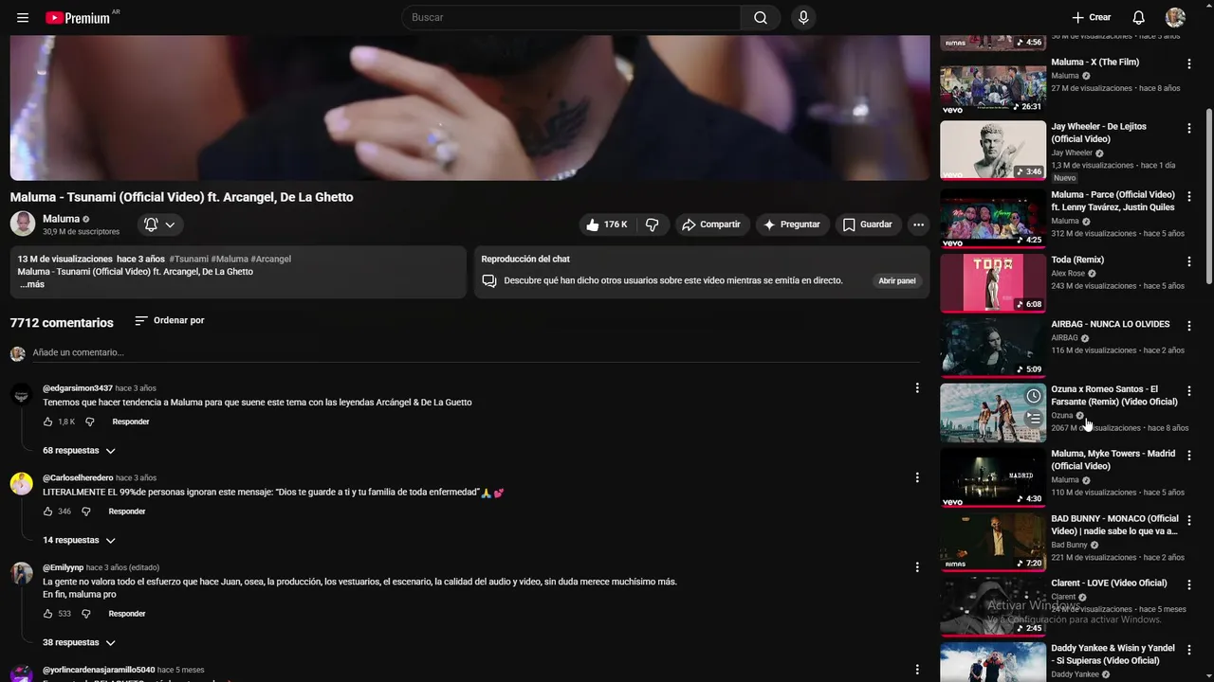Image resolution: width=1214 pixels, height=682 pixels.
Task: Click the Preguntar button
Action: click(x=792, y=224)
